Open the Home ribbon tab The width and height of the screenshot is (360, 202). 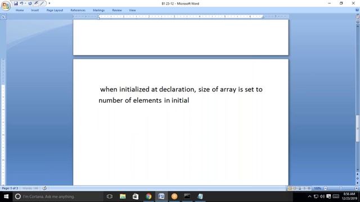[x=20, y=10]
